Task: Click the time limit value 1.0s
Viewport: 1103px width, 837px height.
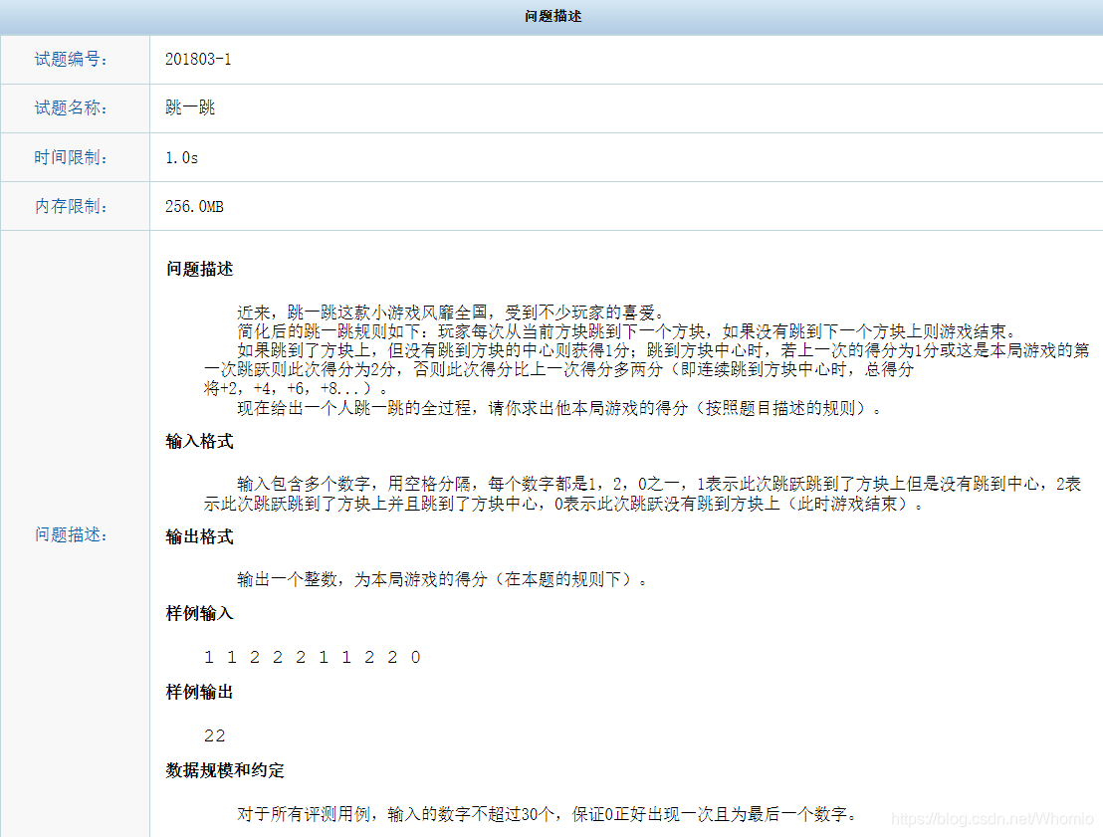Action: coord(181,157)
